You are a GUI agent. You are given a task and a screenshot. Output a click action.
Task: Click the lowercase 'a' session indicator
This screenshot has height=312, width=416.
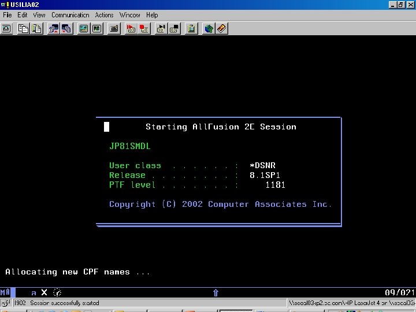(x=34, y=293)
